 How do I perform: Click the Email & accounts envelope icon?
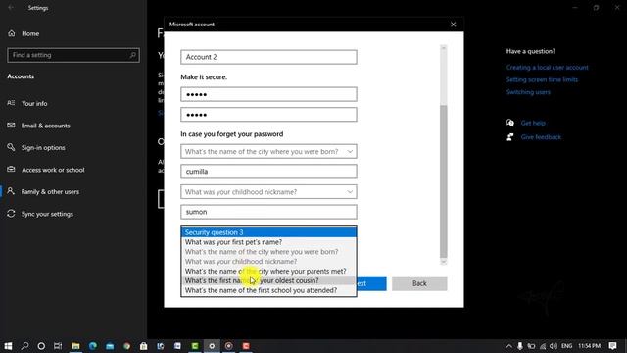[11, 126]
